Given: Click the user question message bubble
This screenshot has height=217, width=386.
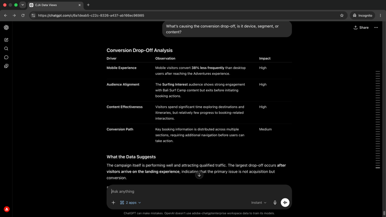Looking at the screenshot, I should 227,29.
